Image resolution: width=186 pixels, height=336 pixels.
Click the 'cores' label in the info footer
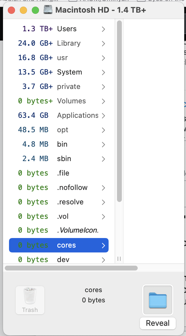tap(93, 290)
